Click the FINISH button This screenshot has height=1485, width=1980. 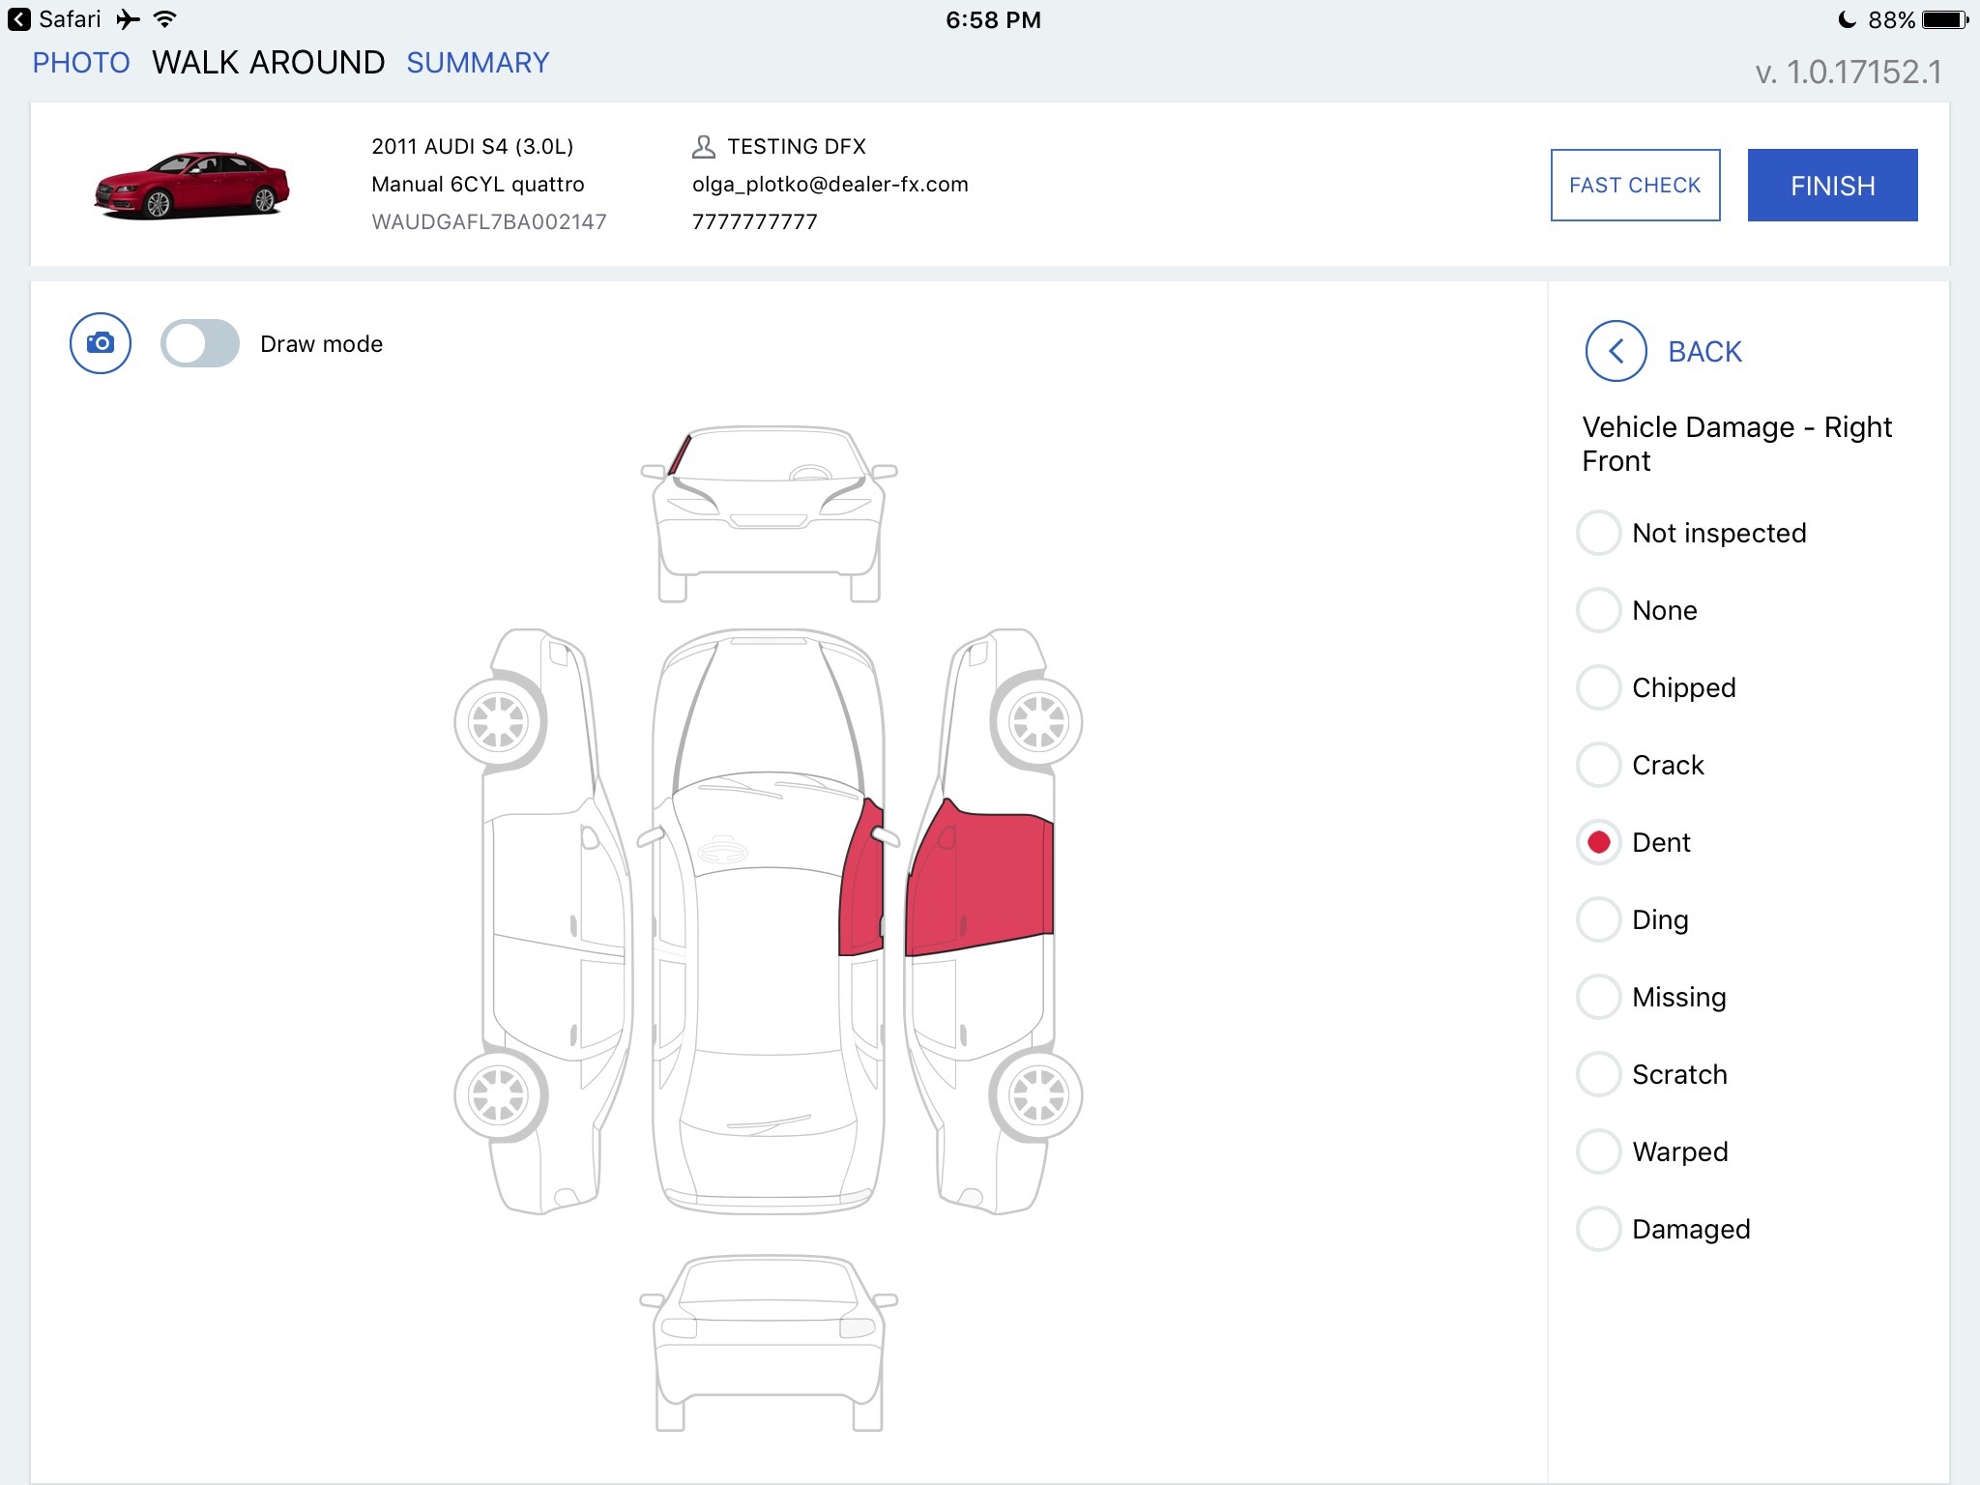point(1832,184)
